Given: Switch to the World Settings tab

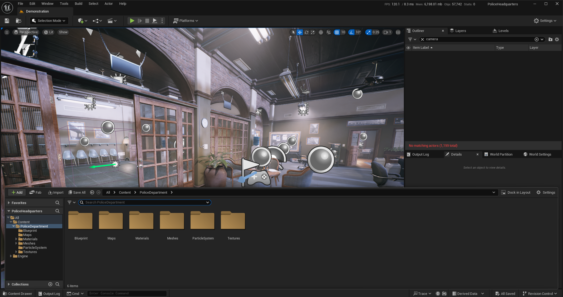Looking at the screenshot, I should click(540, 154).
